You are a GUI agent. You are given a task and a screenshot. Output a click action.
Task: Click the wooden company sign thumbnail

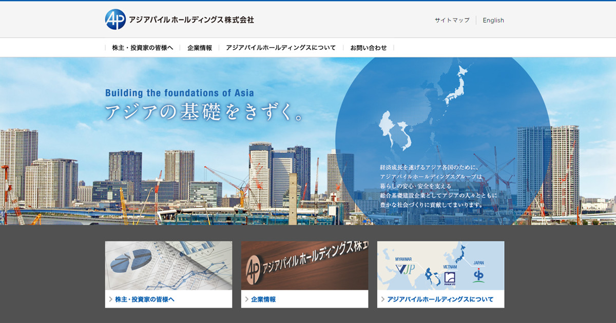pyautogui.click(x=304, y=266)
